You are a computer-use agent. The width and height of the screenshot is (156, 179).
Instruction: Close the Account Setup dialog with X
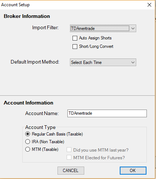tap(149, 5)
